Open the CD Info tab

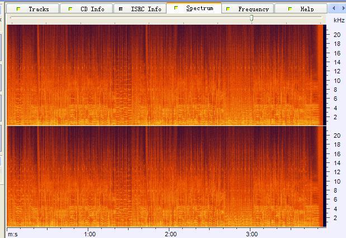(86, 9)
